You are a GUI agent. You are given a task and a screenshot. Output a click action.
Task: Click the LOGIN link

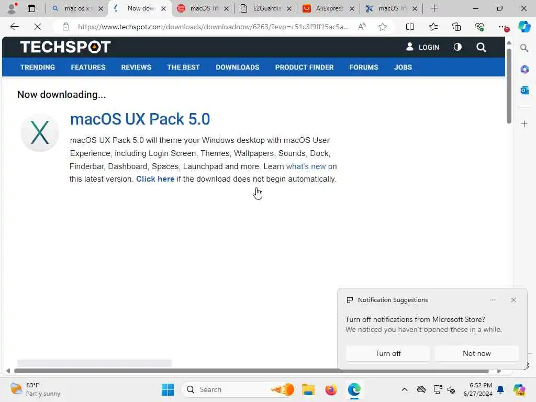pyautogui.click(x=422, y=47)
